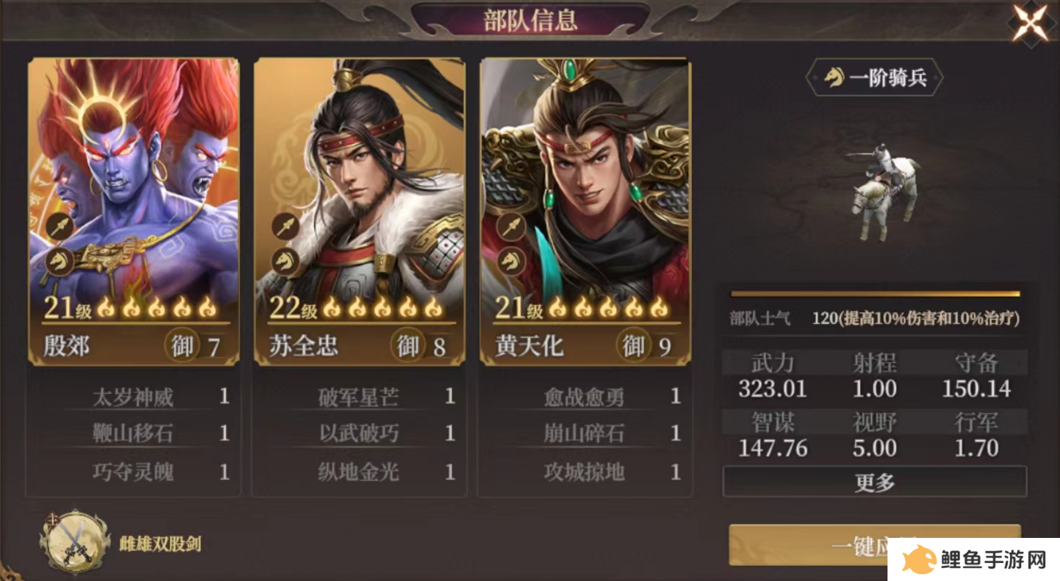
Task: Click the cavalry horse icon beside 一阶骑兵
Action: point(832,78)
